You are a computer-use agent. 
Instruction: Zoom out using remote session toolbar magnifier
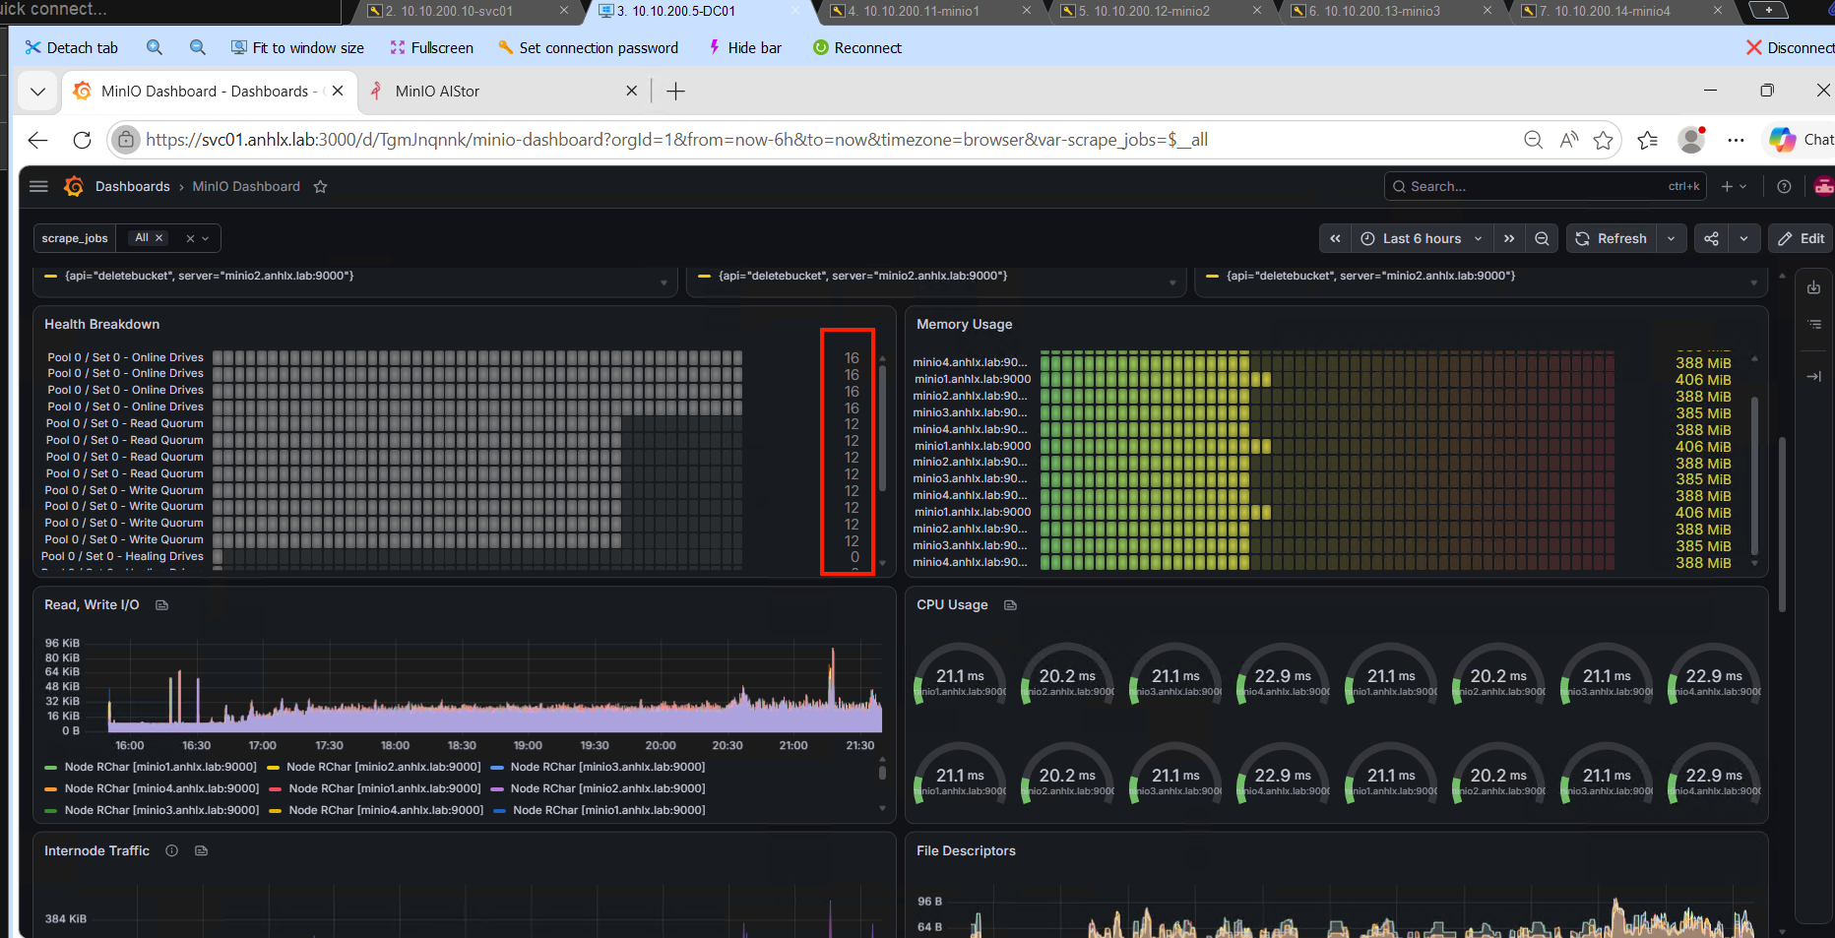198,47
